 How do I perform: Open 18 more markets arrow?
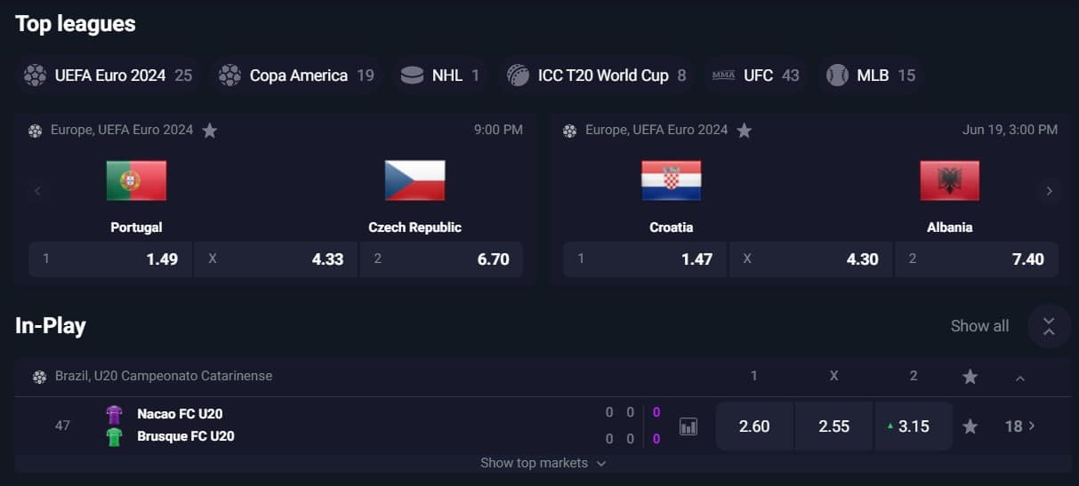point(1020,426)
